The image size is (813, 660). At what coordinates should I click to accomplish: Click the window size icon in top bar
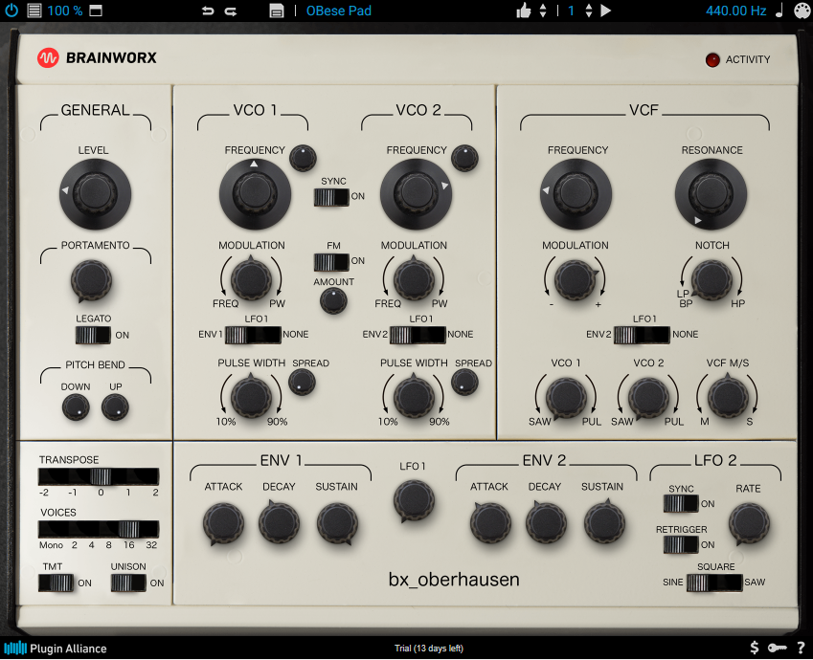coord(96,11)
